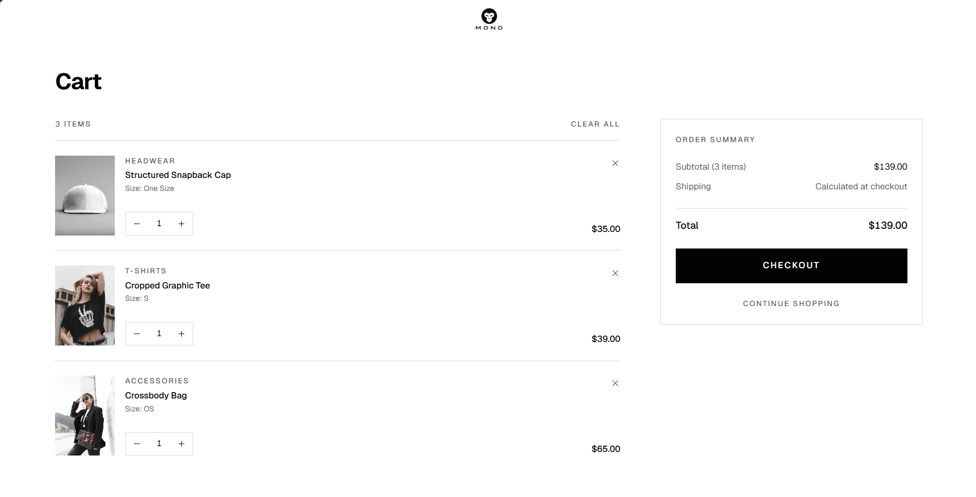Image resolution: width=976 pixels, height=497 pixels.
Task: Open the Structured Snapback Cap thumbnail
Action: 85,196
